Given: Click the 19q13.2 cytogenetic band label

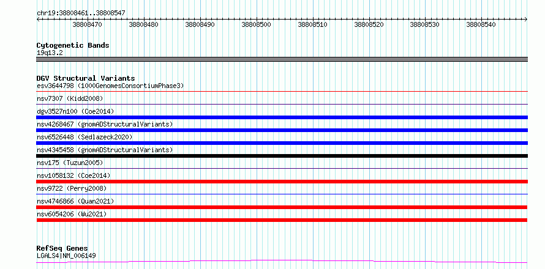Looking at the screenshot, I should coord(50,53).
